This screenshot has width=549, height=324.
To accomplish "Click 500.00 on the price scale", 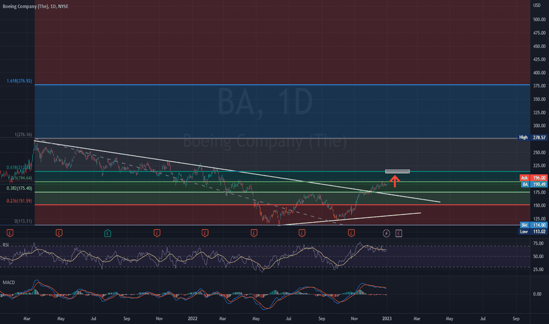I will (x=540, y=19).
